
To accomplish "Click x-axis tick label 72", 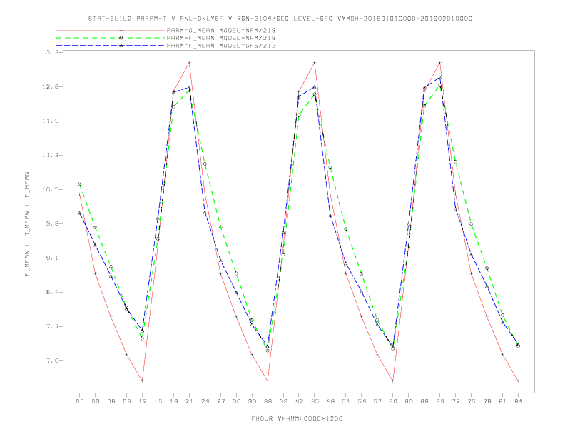I will coord(456,401).
